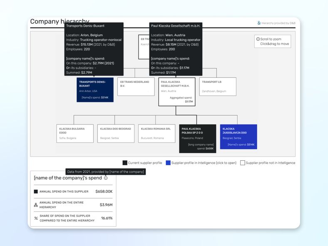Click the Employees: 220 tooltip line
The image size is (328, 246).
[78, 49]
